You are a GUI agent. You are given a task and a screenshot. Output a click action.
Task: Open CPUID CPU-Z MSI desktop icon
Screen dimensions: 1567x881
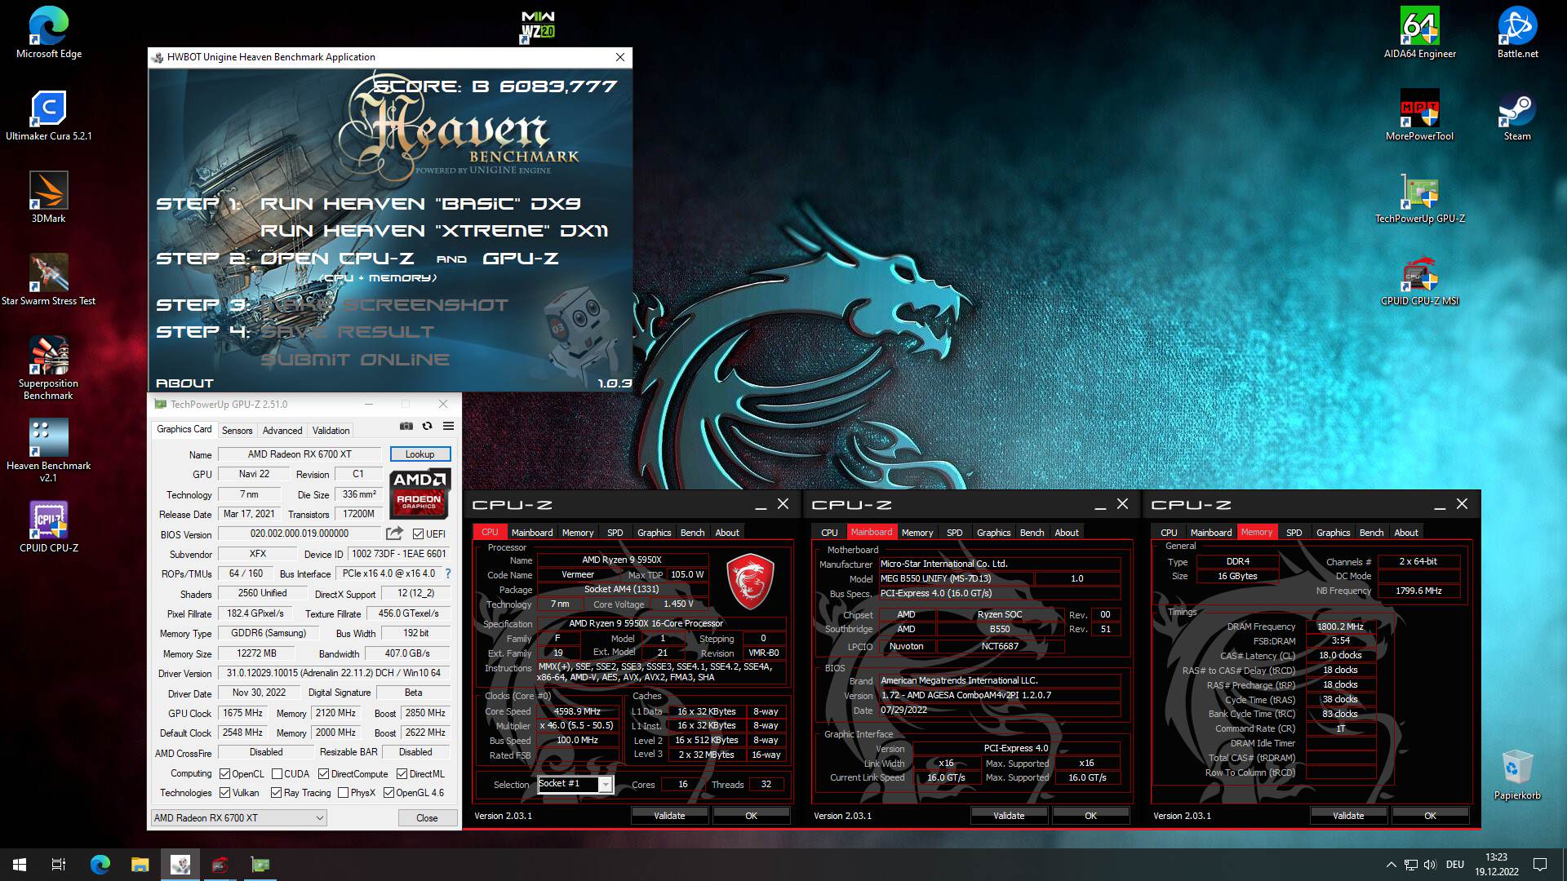[1419, 281]
